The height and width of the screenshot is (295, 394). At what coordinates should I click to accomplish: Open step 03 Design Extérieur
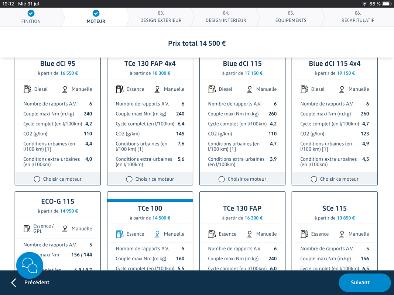click(x=161, y=17)
